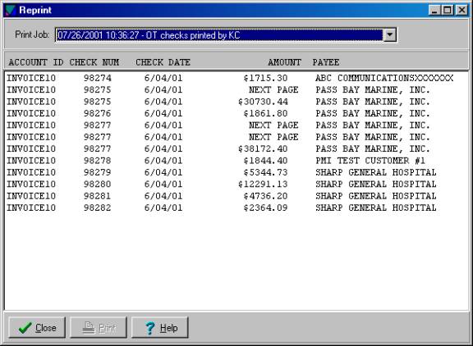Click the Close button
This screenshot has width=473, height=346.
click(x=37, y=327)
